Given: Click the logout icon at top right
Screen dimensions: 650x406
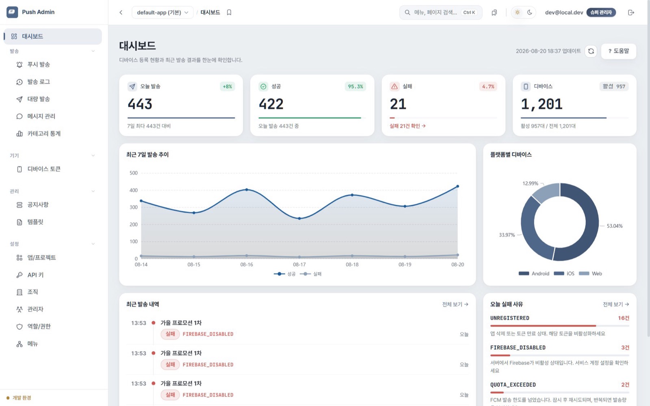Looking at the screenshot, I should coord(631,13).
